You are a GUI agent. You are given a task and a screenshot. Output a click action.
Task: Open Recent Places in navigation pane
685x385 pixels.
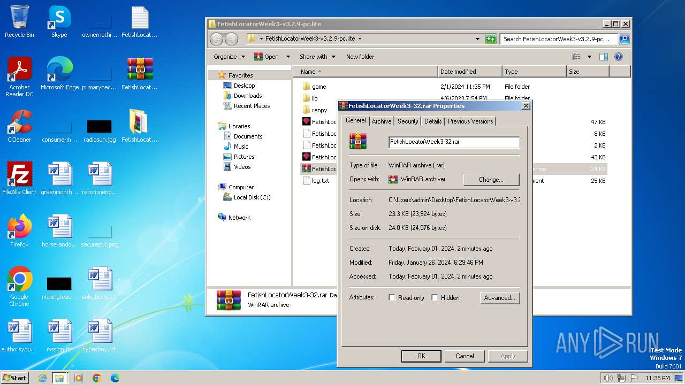pyautogui.click(x=252, y=106)
